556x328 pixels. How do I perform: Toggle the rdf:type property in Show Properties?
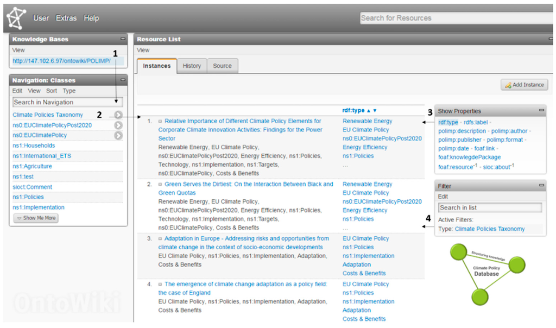pos(448,122)
